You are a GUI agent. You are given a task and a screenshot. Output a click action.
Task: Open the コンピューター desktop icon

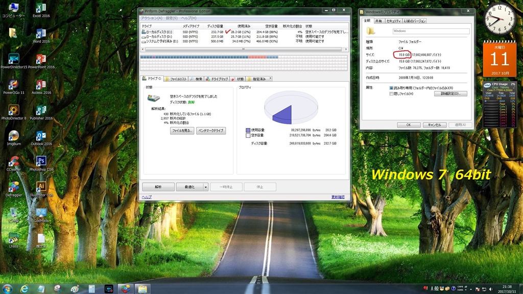click(14, 10)
